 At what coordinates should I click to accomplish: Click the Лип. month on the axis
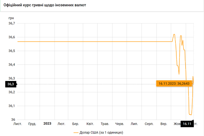[134, 124]
